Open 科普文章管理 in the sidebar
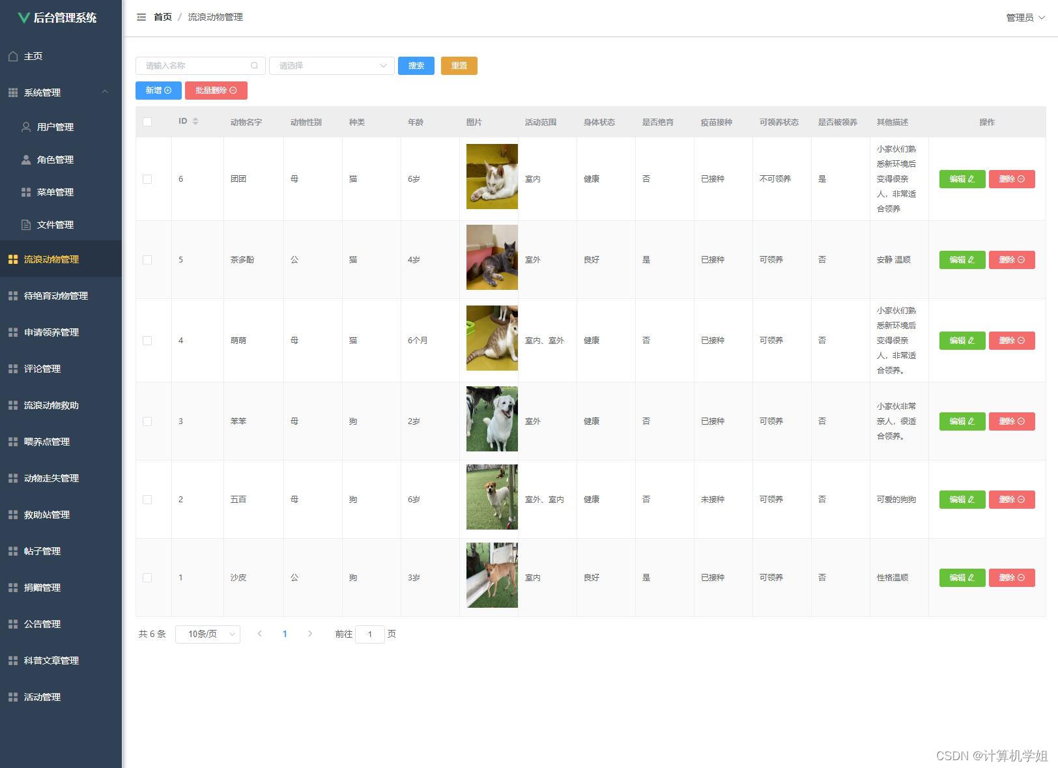Image resolution: width=1058 pixels, height=768 pixels. (61, 661)
